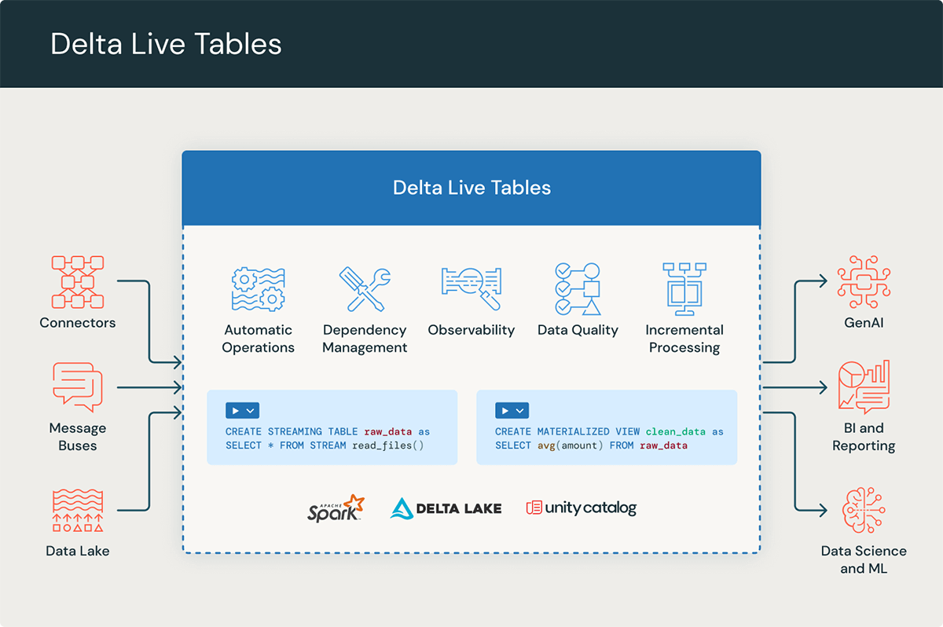Screen dimensions: 943x627
Task: Open the BI and Reporting charts icon
Action: (x=864, y=386)
